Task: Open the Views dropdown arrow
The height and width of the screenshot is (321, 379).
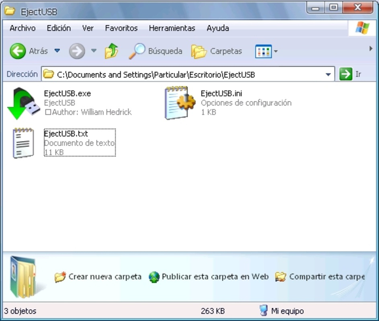Action: (276, 51)
